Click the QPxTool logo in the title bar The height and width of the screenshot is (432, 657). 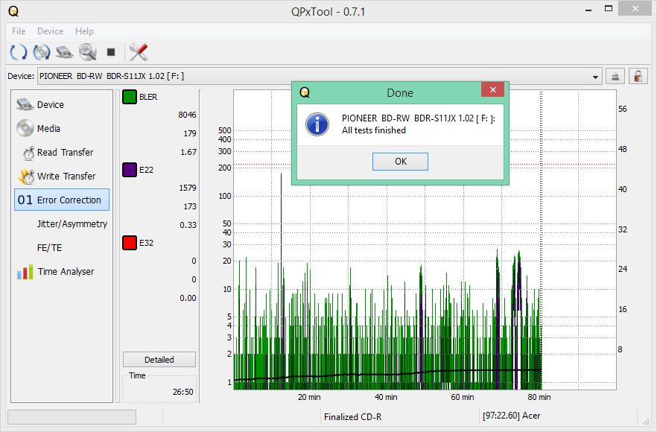tap(13, 11)
